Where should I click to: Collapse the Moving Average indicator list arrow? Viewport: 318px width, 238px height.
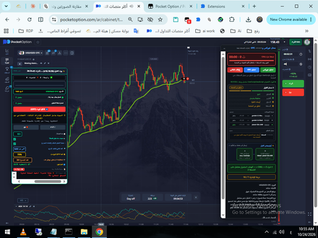(20, 63)
